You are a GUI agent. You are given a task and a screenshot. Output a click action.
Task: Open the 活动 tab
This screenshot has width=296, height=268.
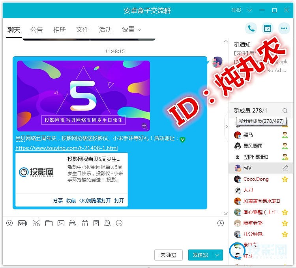pyautogui.click(x=105, y=30)
